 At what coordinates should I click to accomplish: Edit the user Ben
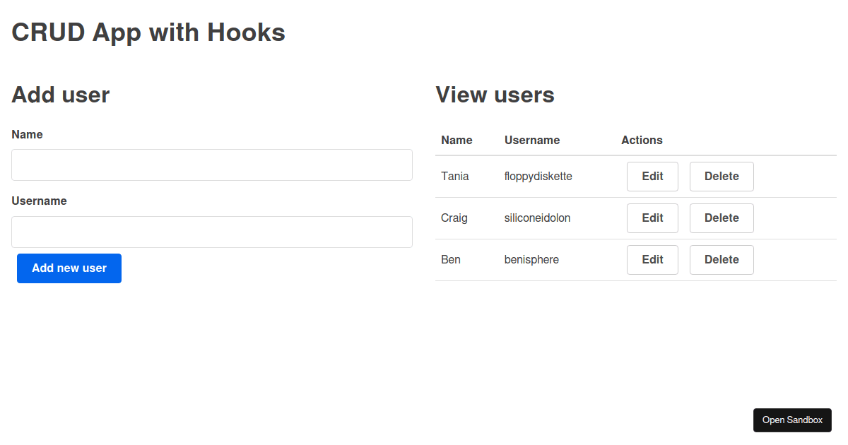[652, 259]
